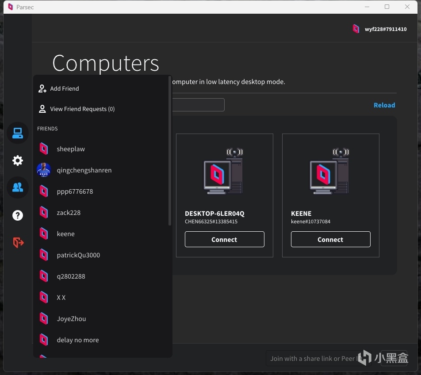Click keene's avatar in friends list
The image size is (421, 375).
click(x=44, y=233)
